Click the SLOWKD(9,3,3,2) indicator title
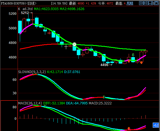Image resolution: width=160 pixels, height=131 pixels. click(x=32, y=72)
